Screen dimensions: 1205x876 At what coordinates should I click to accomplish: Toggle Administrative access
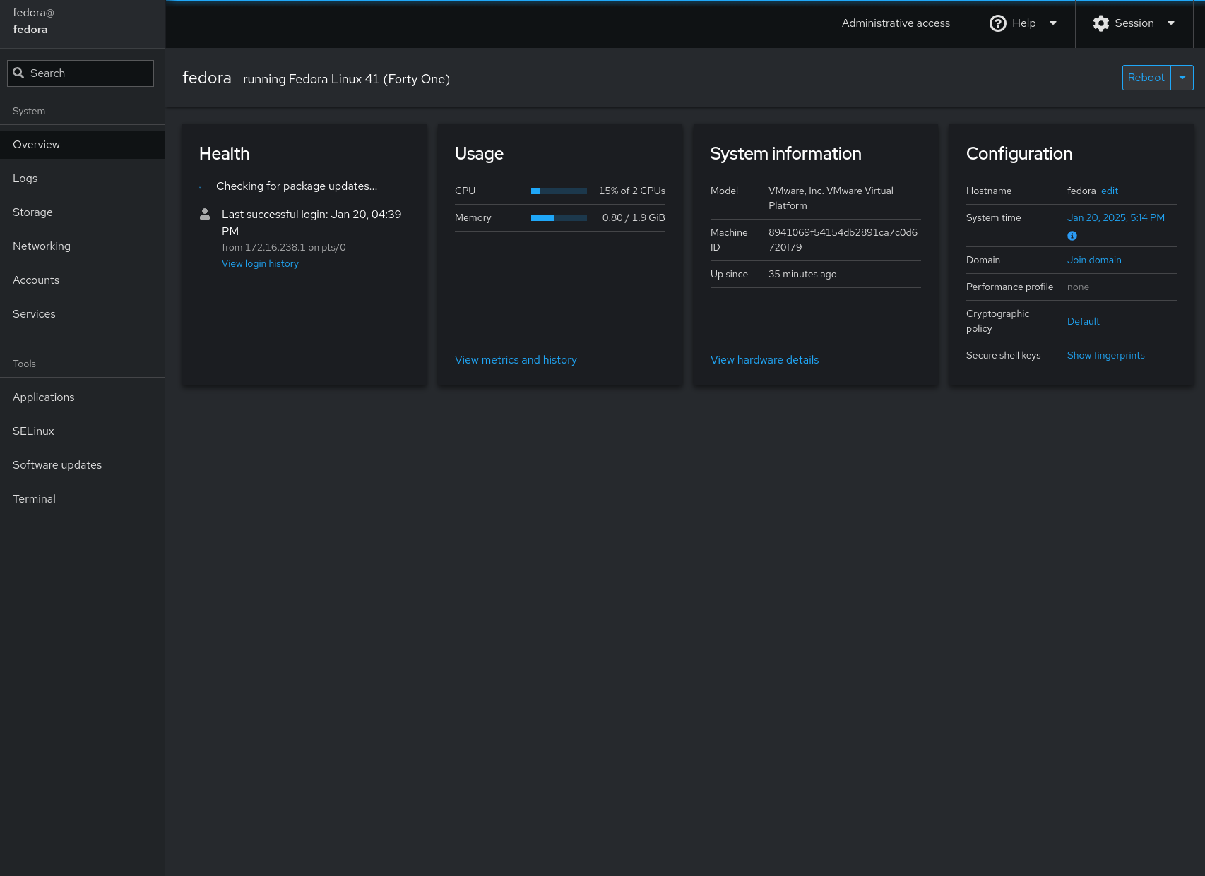point(895,23)
